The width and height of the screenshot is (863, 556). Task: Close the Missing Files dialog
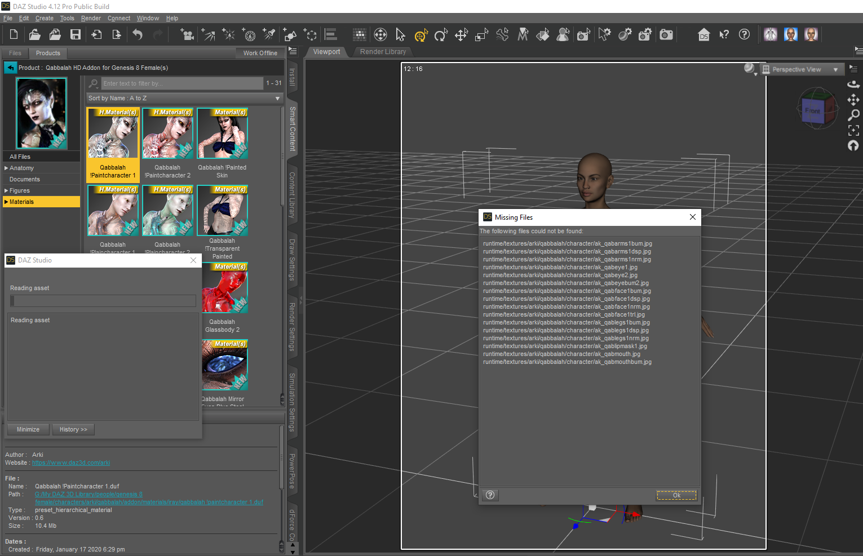[693, 217]
